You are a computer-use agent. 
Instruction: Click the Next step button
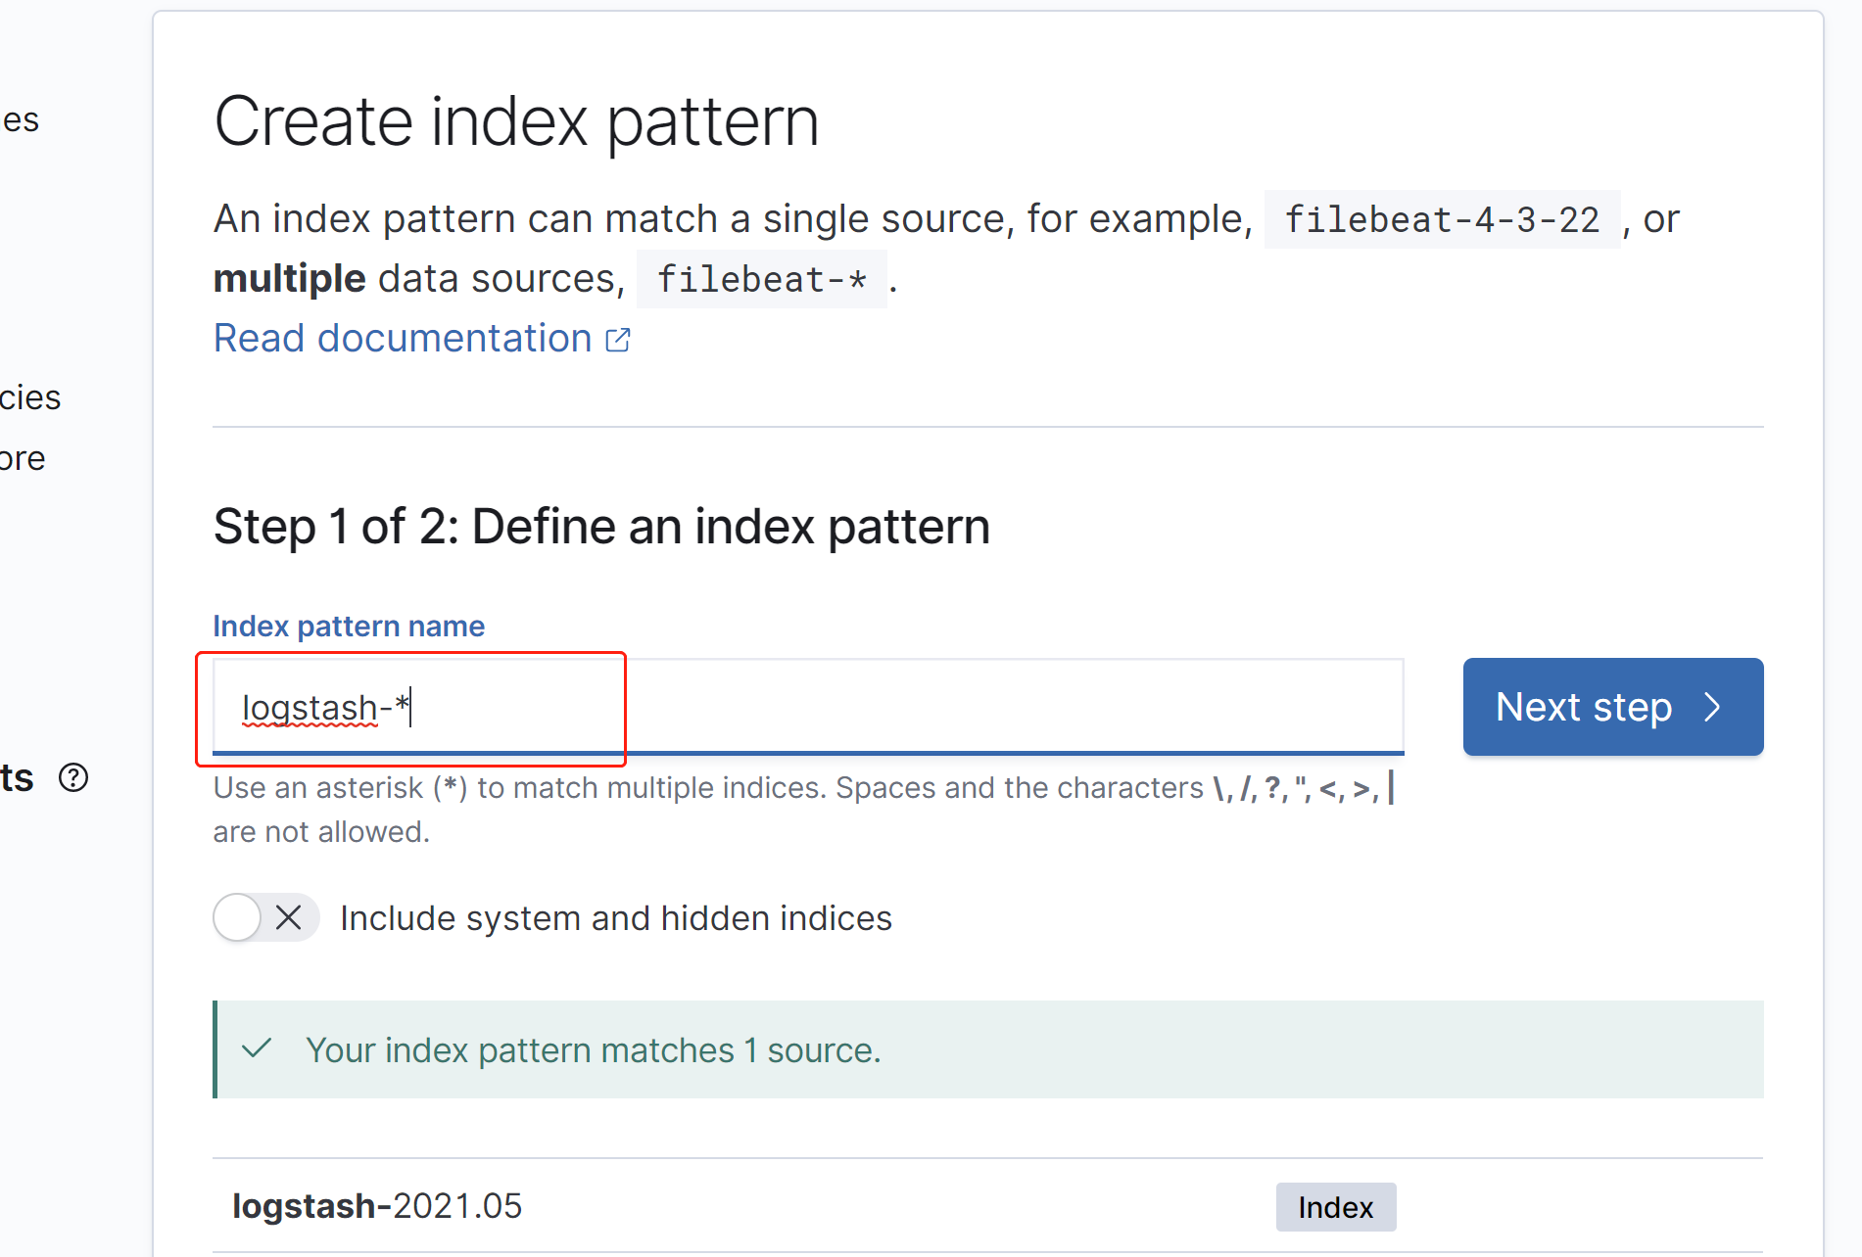pos(1613,707)
